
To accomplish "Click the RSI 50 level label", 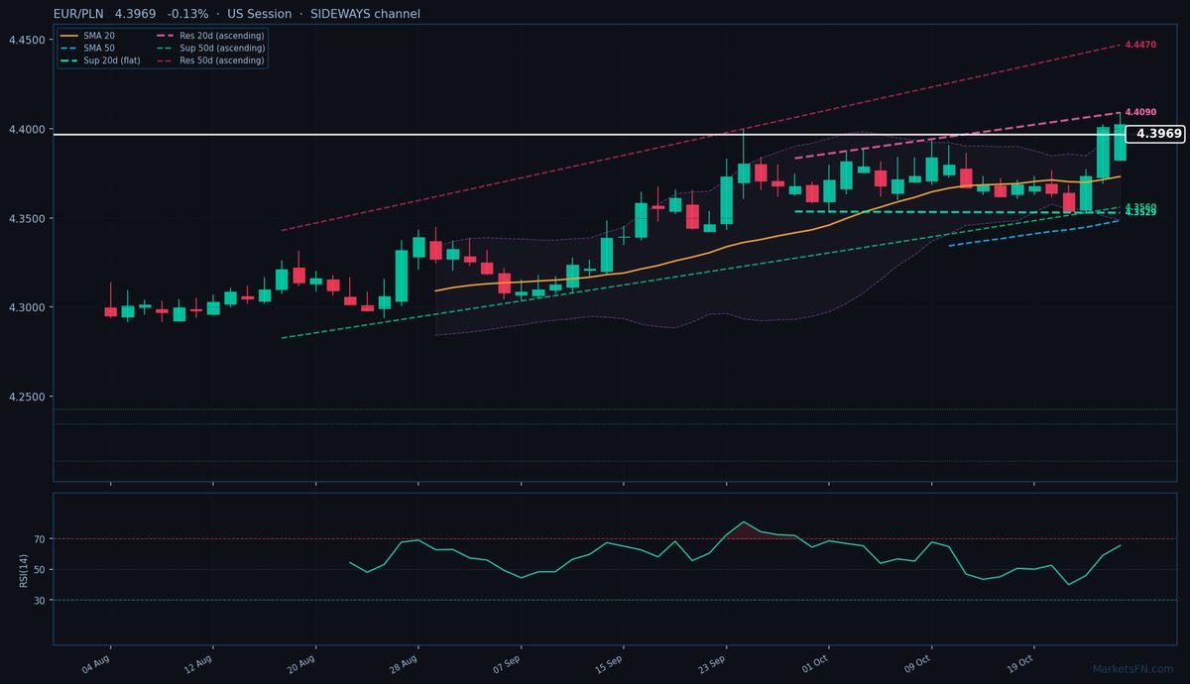I will (40, 569).
